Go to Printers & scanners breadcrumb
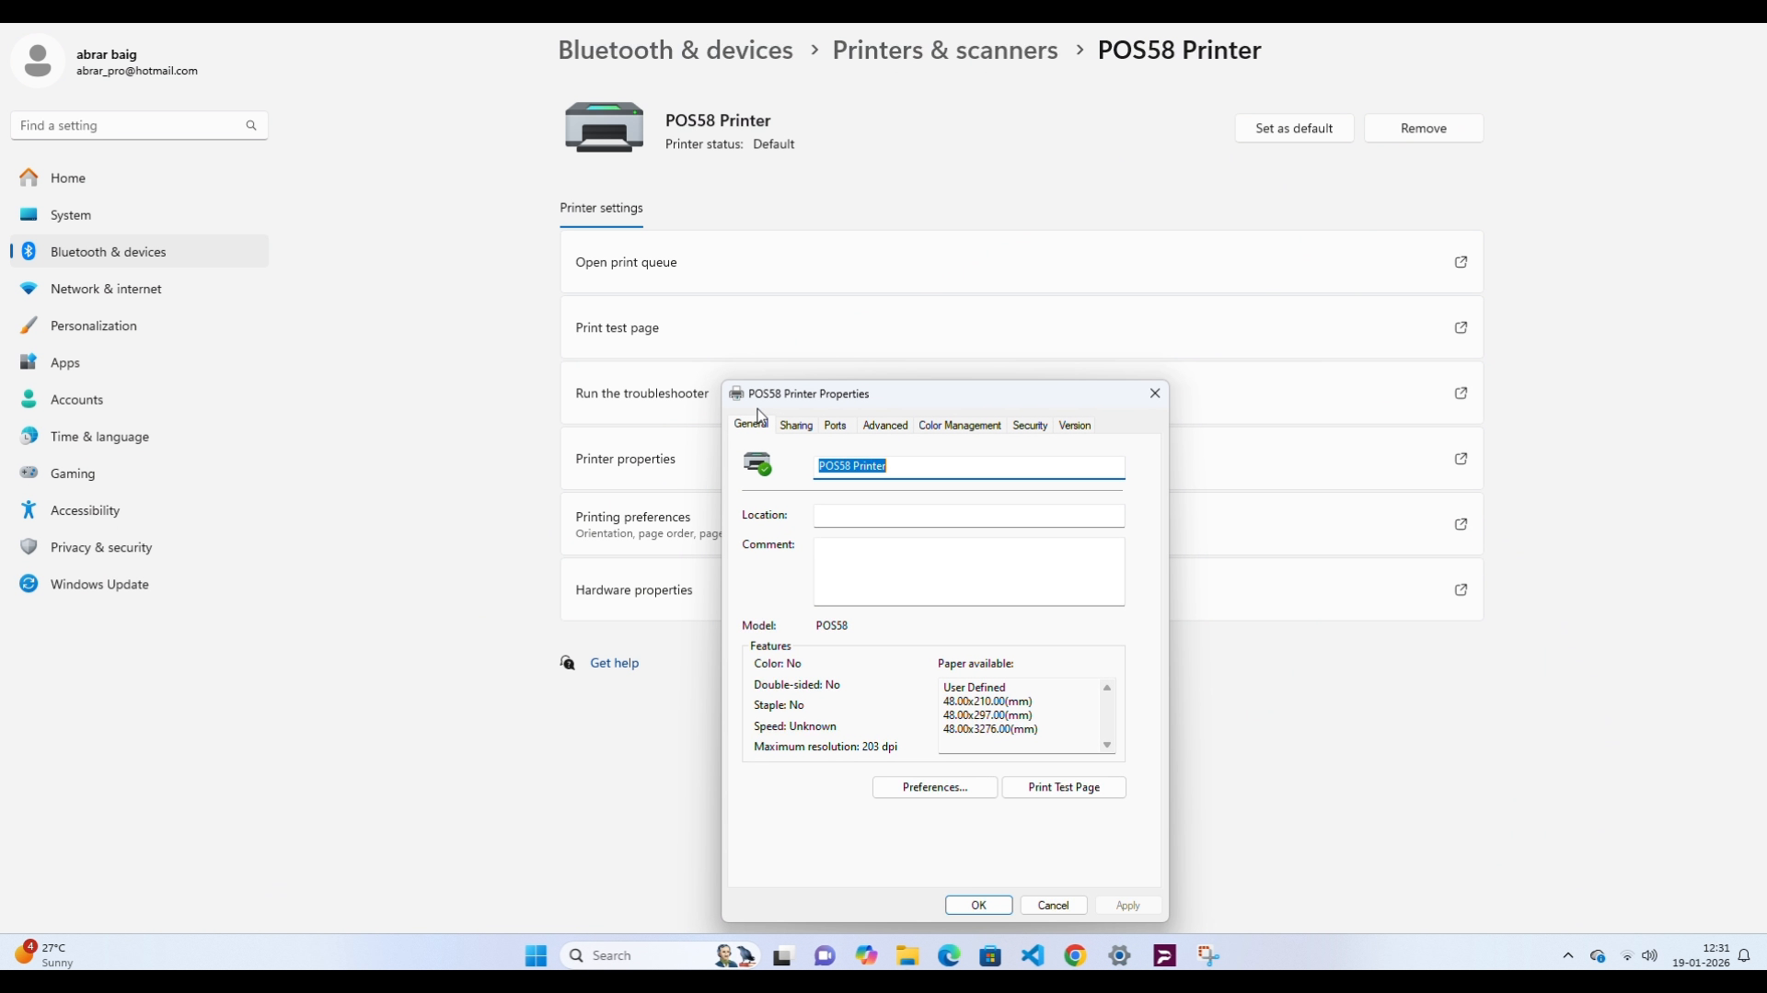 944,50
